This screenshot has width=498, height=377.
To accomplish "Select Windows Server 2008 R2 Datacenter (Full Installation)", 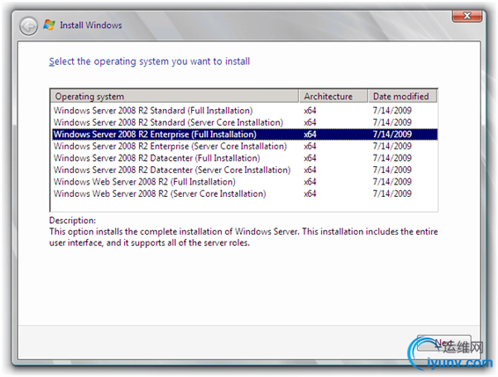I will (245, 158).
